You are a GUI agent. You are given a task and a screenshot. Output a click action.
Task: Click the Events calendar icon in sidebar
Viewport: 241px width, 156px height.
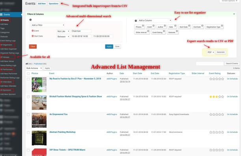point(2,15)
